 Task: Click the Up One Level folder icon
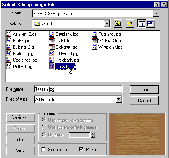(x=118, y=24)
